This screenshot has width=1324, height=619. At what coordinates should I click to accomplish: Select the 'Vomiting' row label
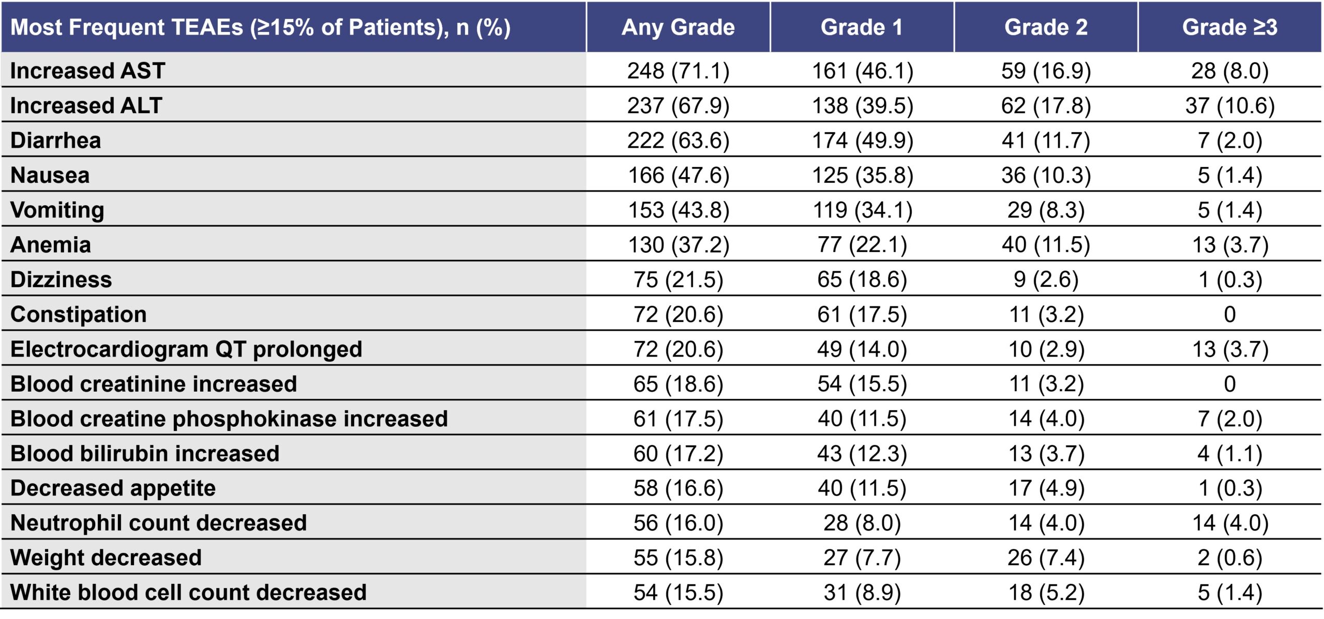tap(57, 210)
